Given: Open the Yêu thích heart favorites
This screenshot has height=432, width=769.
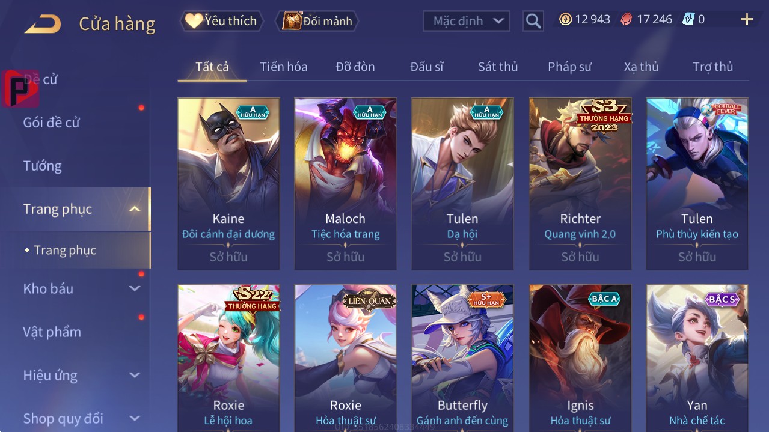Looking at the screenshot, I should (x=221, y=21).
